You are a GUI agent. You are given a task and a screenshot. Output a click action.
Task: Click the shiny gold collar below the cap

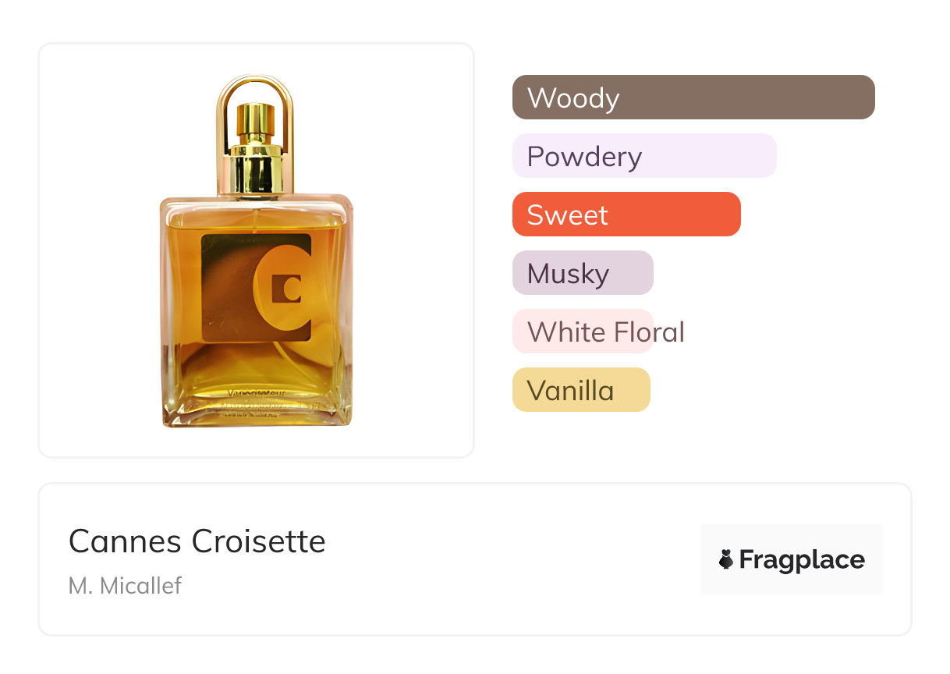pos(256,170)
